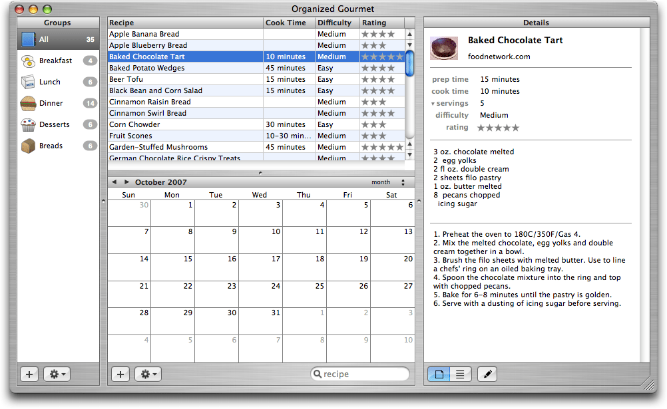The width and height of the screenshot is (667, 409).
Task: Select October 17 on calendar
Action: [x=260, y=267]
